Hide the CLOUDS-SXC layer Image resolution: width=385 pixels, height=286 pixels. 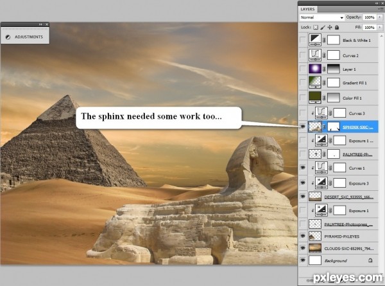click(303, 248)
